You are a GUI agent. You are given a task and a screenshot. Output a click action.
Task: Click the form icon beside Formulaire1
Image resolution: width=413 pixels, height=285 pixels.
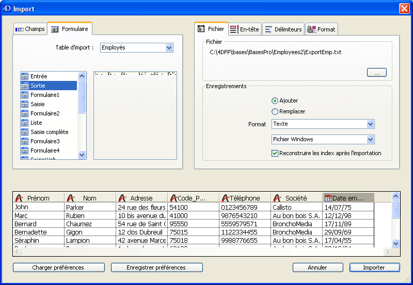coord(24,95)
